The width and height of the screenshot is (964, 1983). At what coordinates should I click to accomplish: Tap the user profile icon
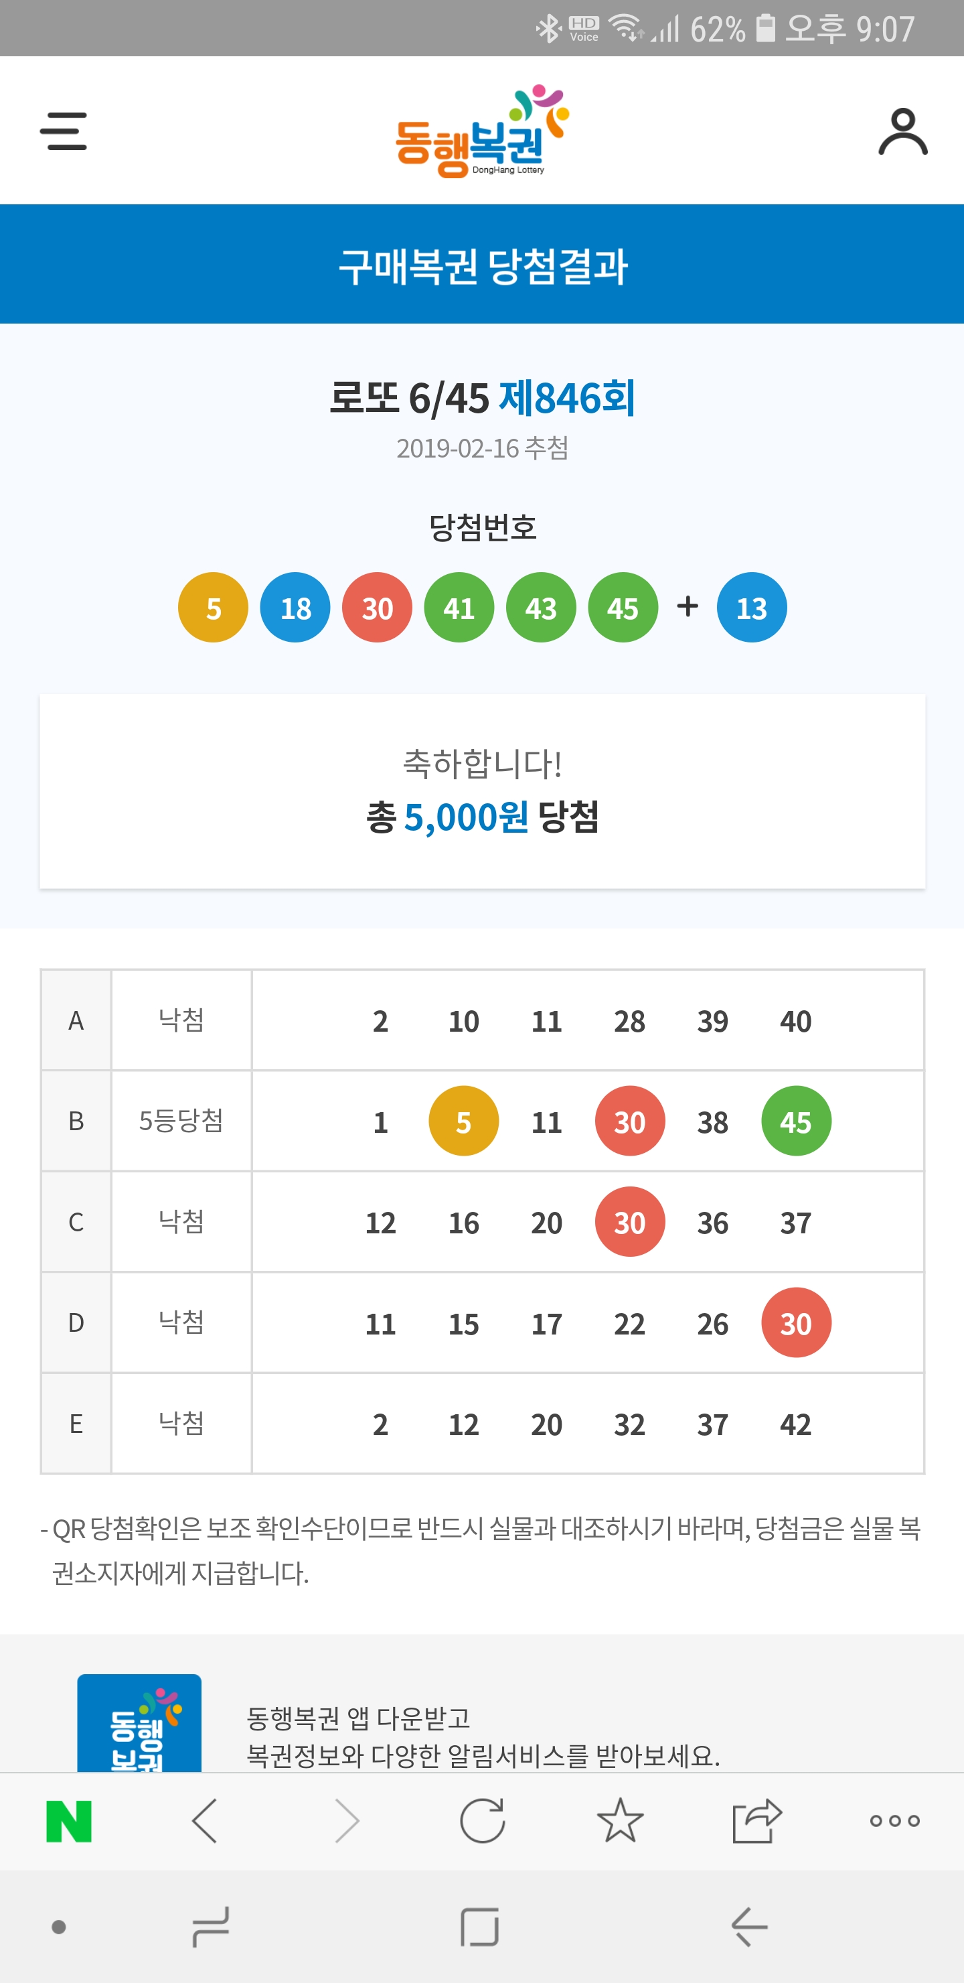click(902, 131)
